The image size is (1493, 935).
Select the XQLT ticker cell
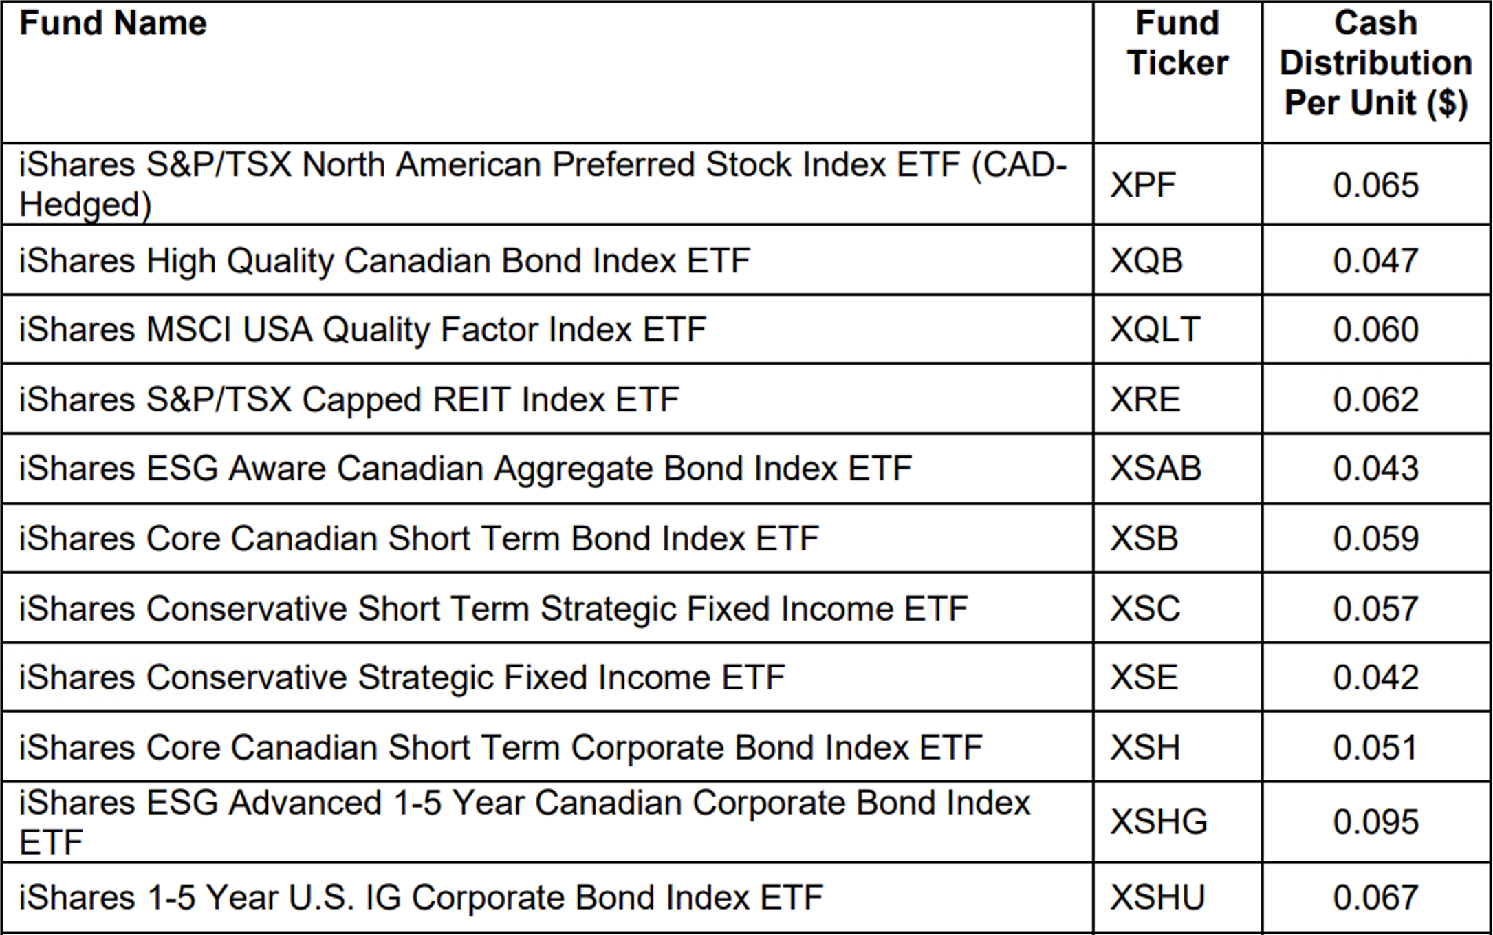(1155, 330)
